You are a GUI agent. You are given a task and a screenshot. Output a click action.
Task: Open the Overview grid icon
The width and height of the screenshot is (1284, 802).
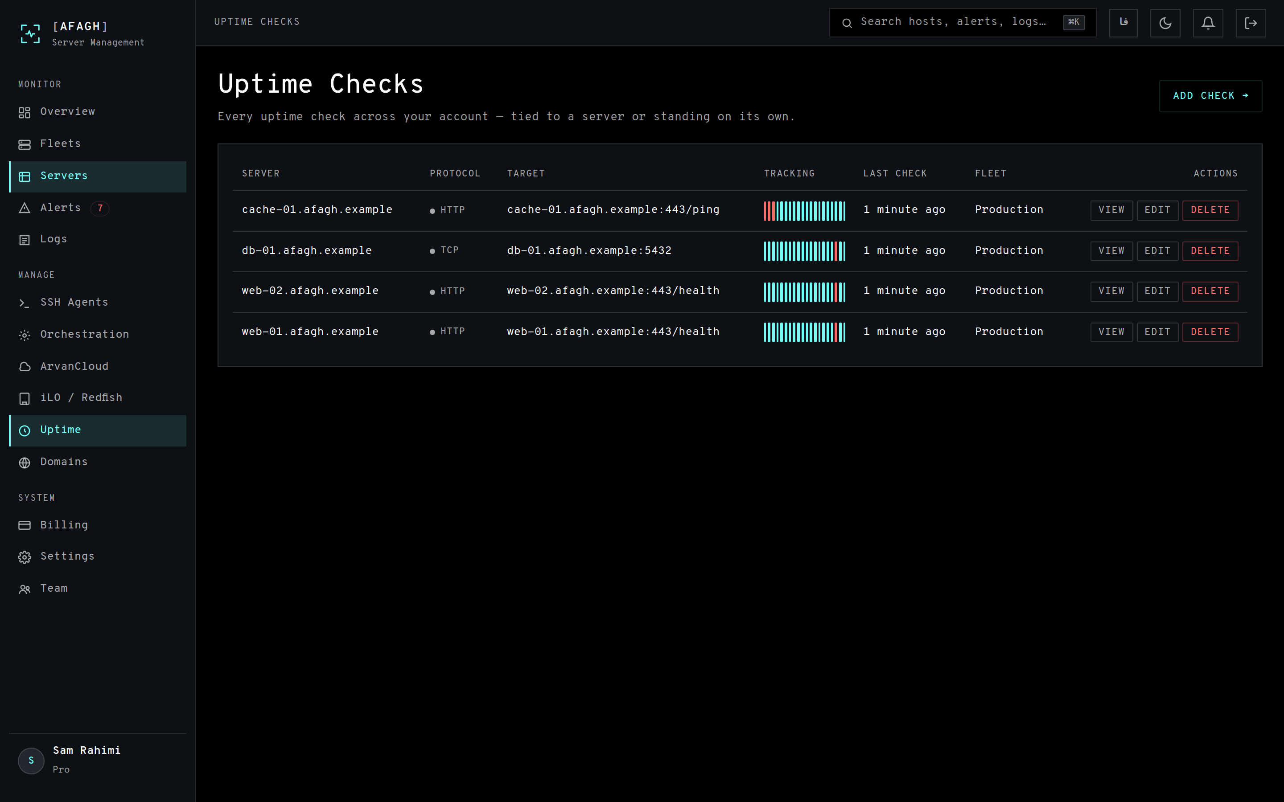(25, 112)
